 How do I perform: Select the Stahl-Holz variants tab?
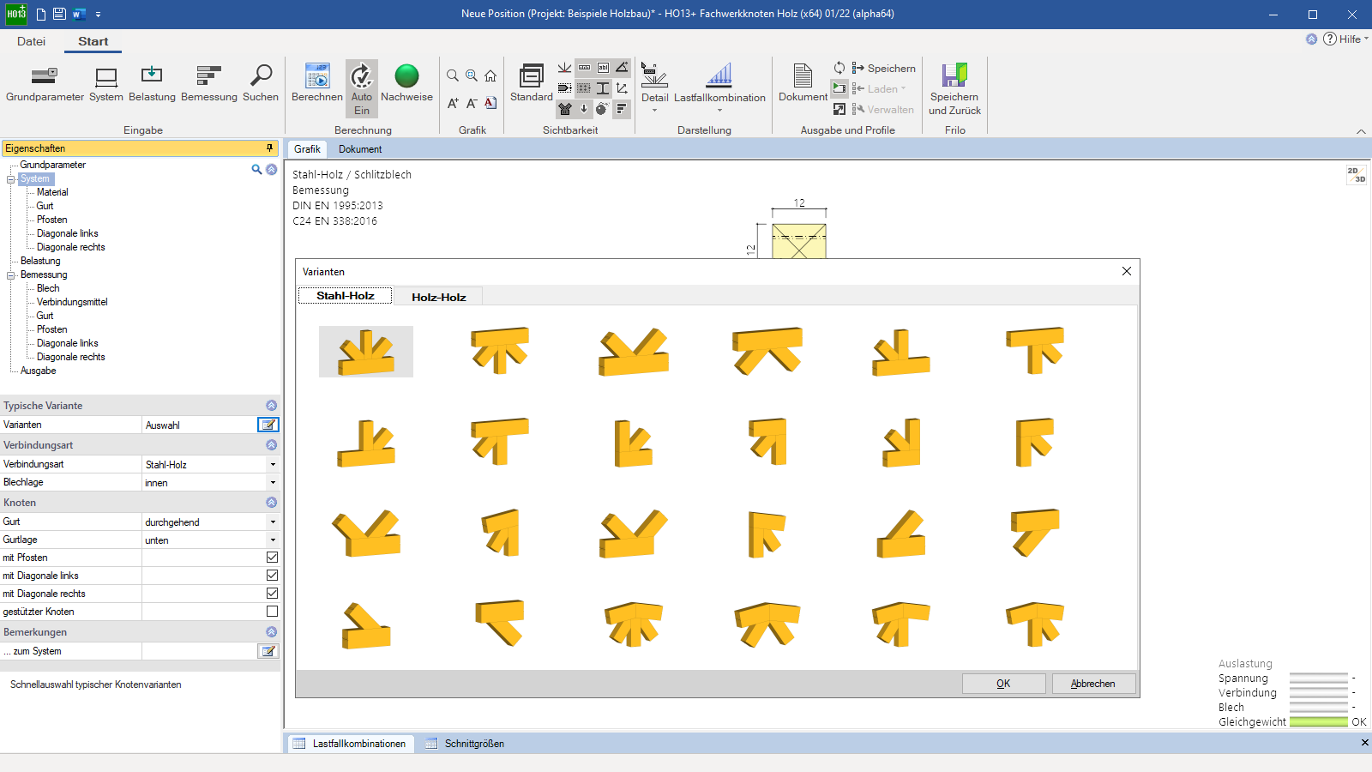(x=345, y=296)
